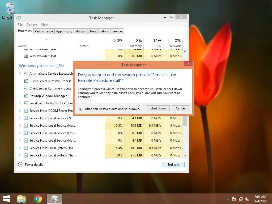Switch to the Users tab
This screenshot has height=204, width=272.
pos(92,31)
